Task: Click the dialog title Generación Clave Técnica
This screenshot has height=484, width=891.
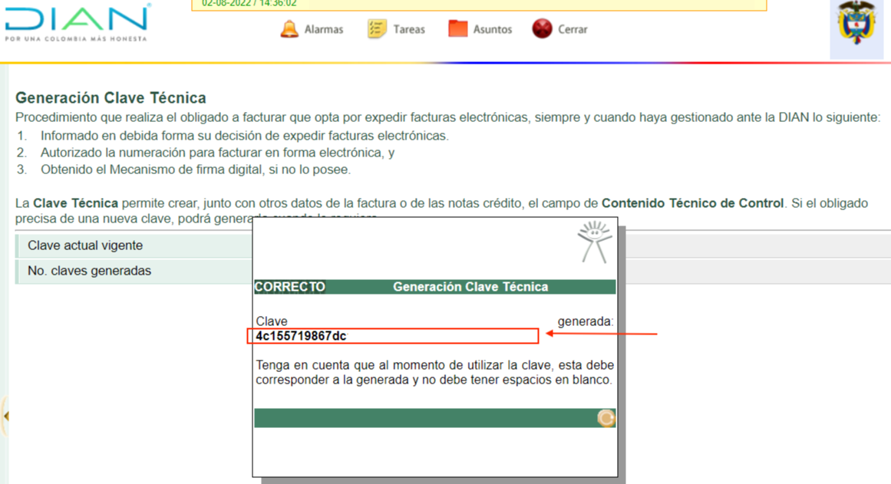Action: pyautogui.click(x=470, y=287)
